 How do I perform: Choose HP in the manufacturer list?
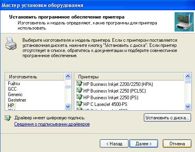[x=11, y=105]
